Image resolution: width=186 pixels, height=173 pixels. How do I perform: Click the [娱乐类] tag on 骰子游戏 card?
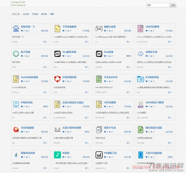(x=45, y=56)
